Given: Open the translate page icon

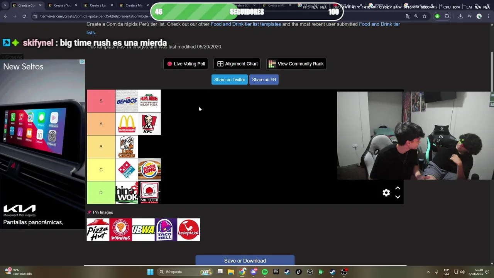Looking at the screenshot, I should (408, 16).
